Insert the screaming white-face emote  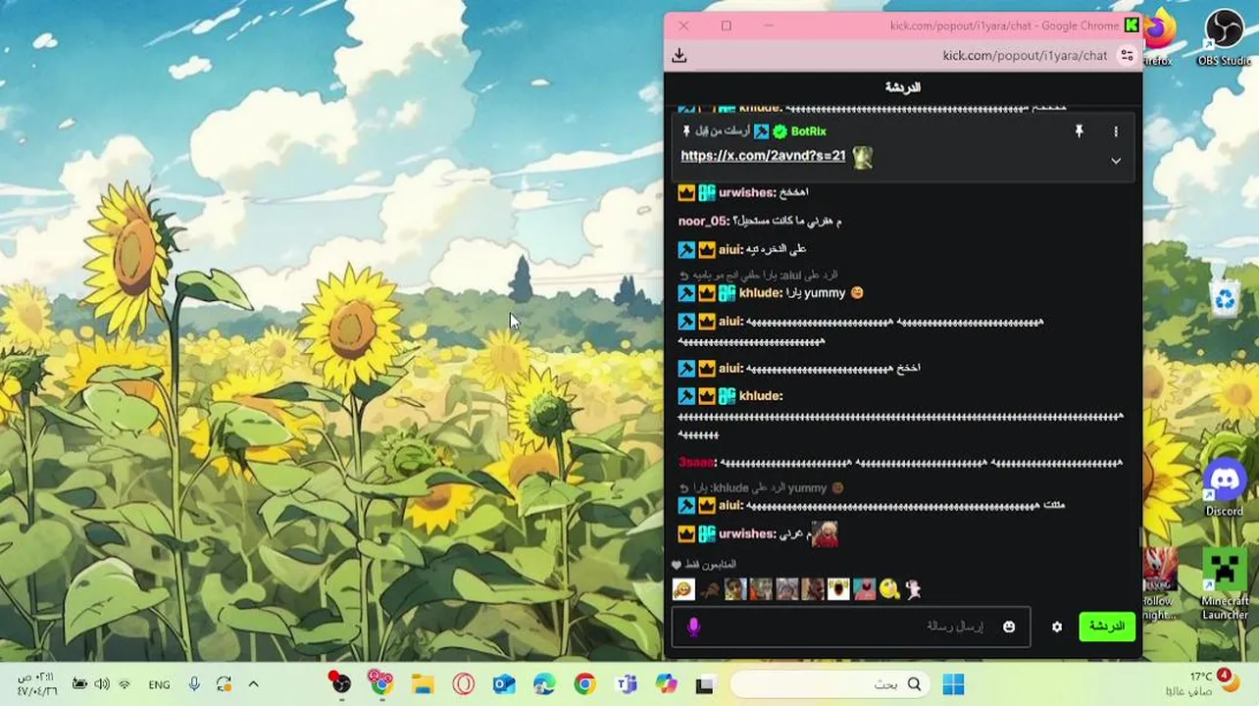(x=838, y=589)
